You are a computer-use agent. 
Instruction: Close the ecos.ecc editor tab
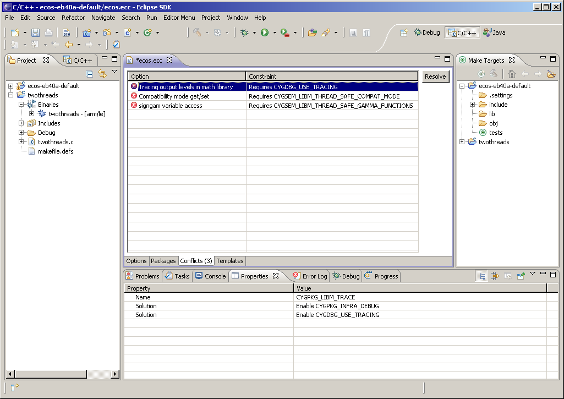click(x=169, y=60)
